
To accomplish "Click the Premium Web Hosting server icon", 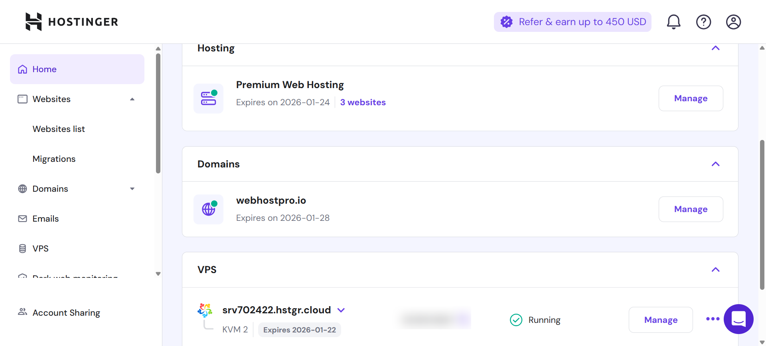I will coord(208,98).
